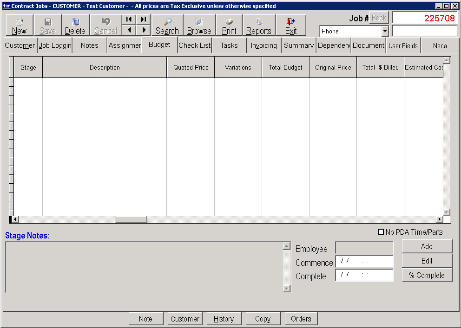The width and height of the screenshot is (461, 328).
Task: Switch to the Invoicing tab
Action: [263, 45]
